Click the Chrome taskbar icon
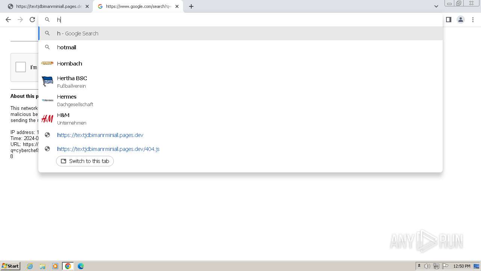 (68, 266)
